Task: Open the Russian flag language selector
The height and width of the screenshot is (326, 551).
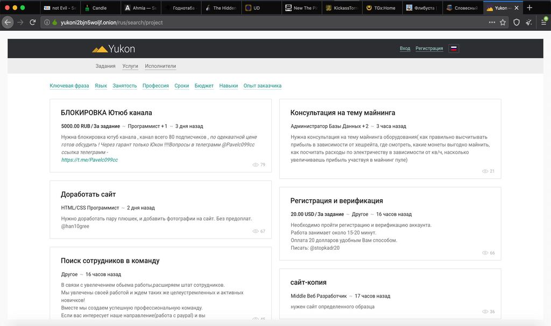Action: (454, 48)
